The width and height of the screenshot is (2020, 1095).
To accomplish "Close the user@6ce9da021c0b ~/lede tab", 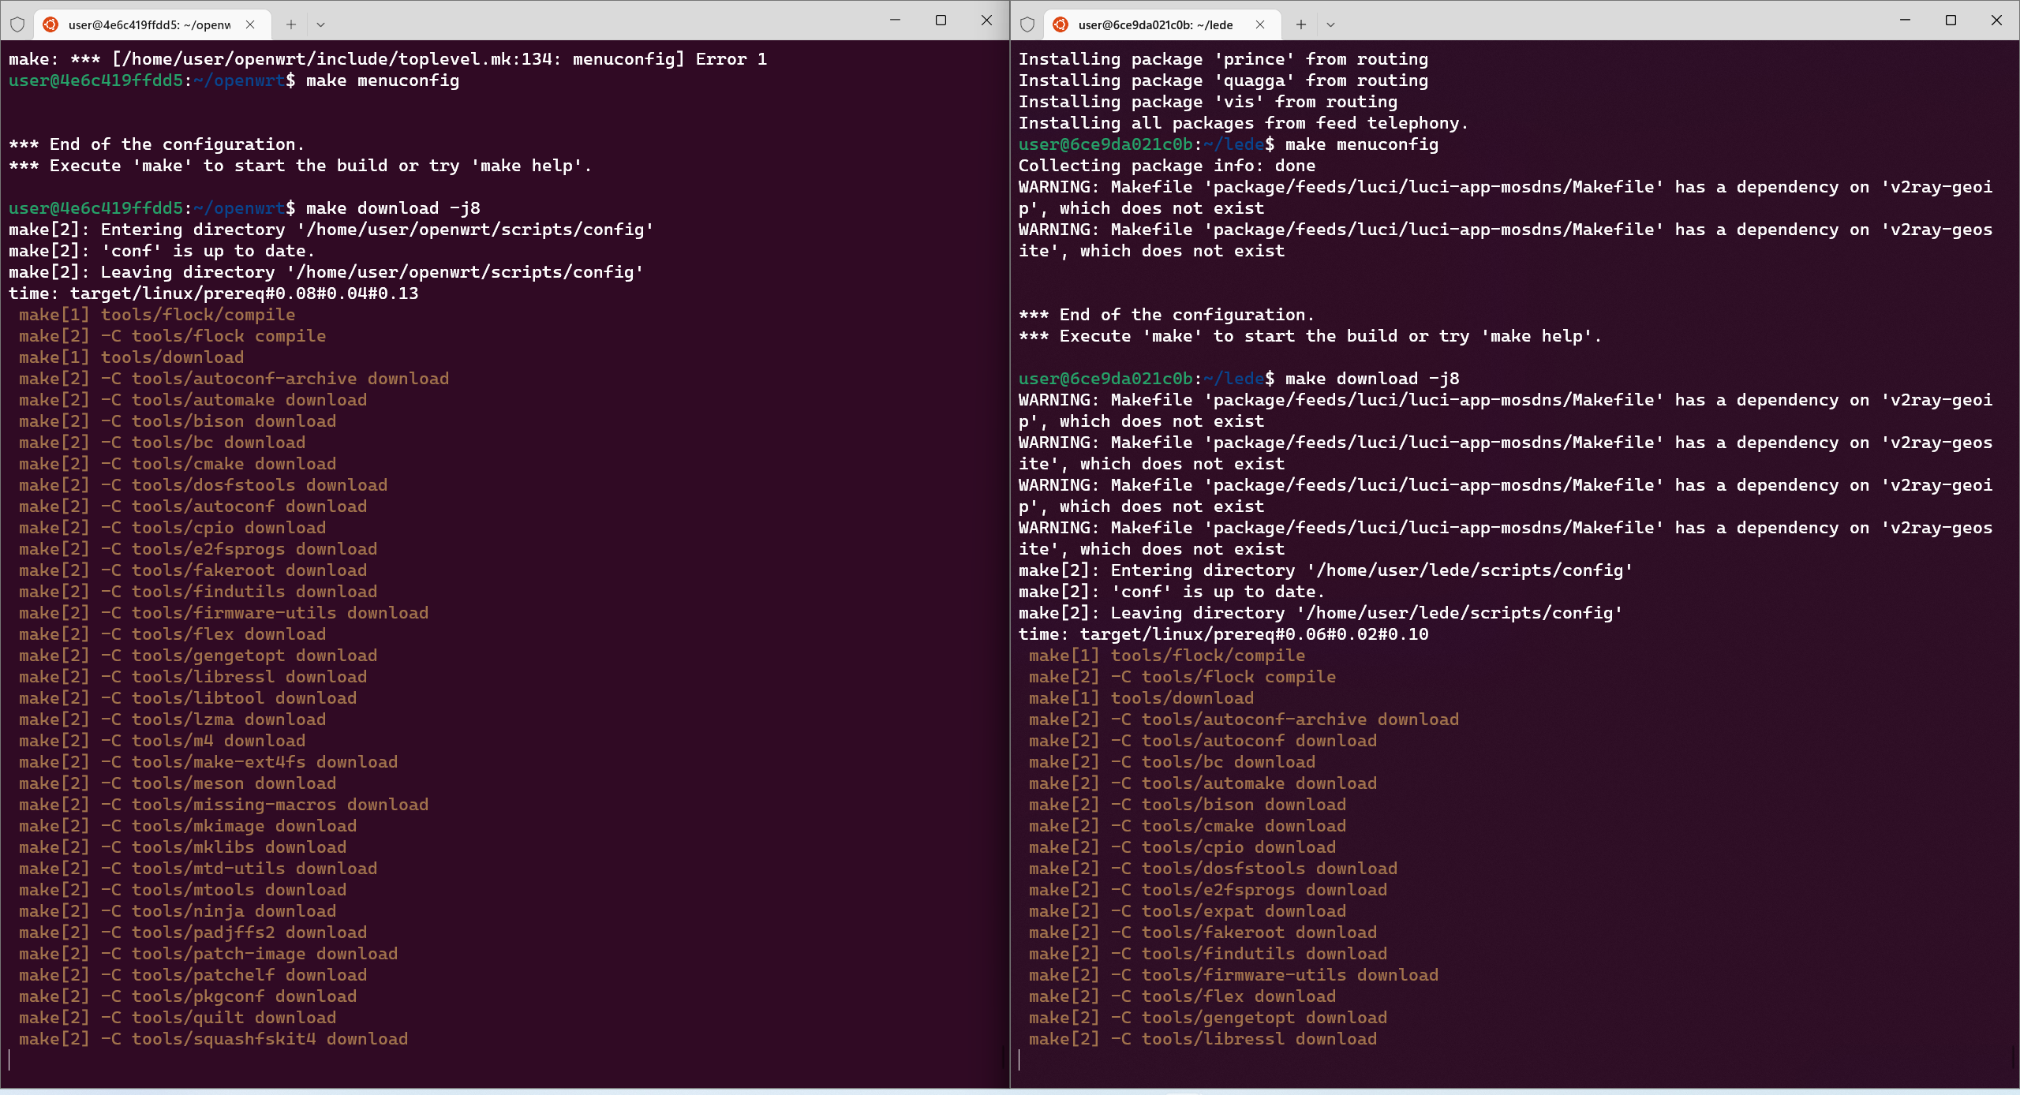I will (1260, 24).
